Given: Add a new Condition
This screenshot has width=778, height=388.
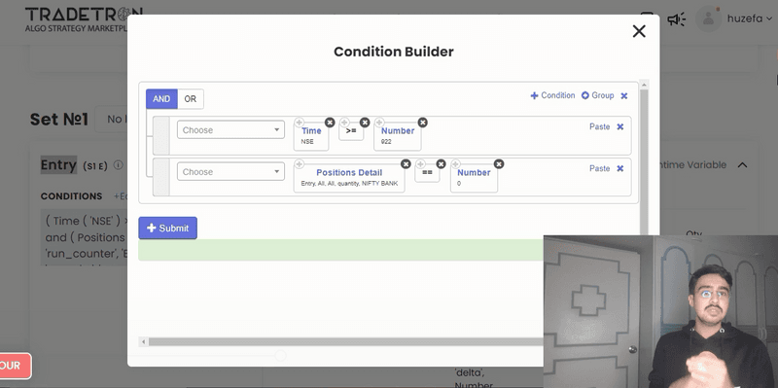Looking at the screenshot, I should [x=552, y=95].
